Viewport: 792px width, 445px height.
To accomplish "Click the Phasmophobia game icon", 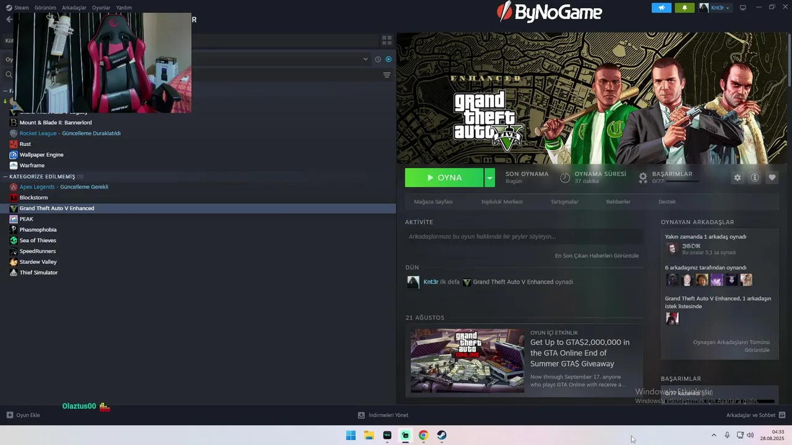I will coord(14,230).
